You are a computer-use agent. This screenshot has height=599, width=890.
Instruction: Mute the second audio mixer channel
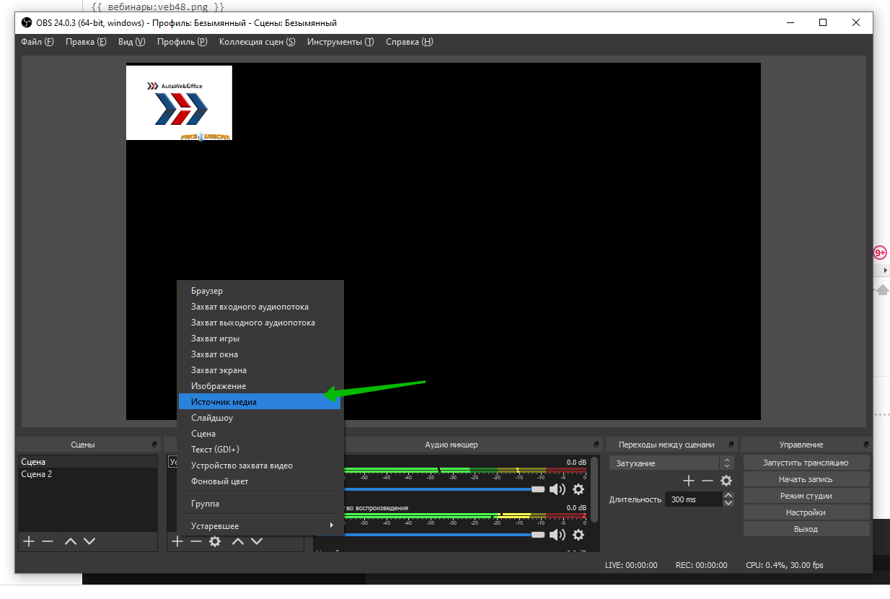tap(558, 535)
